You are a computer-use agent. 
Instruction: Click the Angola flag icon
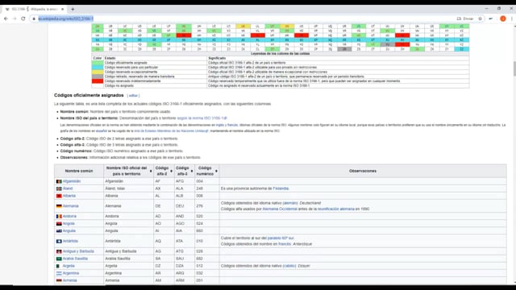[59, 224]
